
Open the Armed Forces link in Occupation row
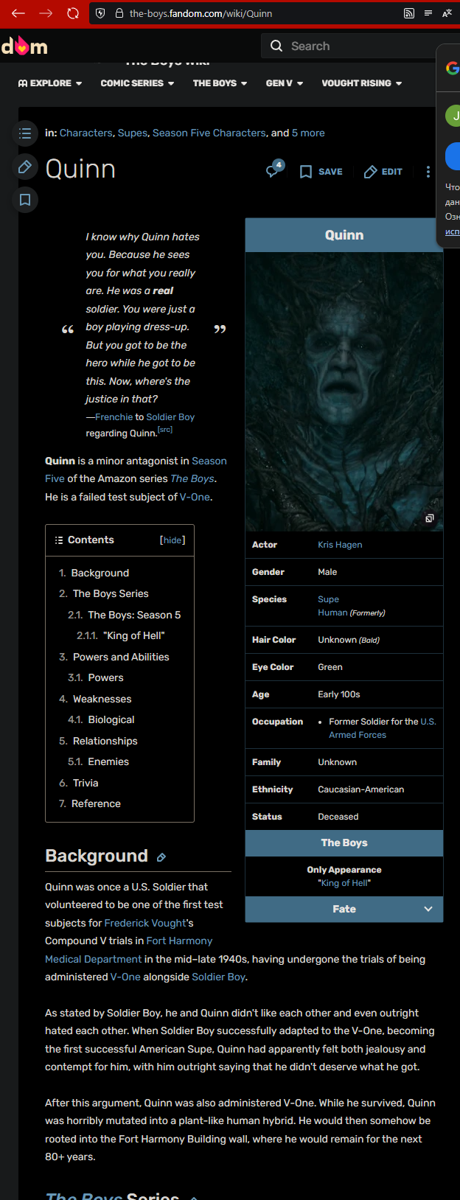[358, 735]
